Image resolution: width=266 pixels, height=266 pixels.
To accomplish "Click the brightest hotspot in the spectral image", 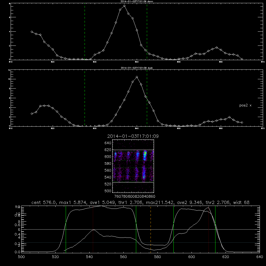I will 145,153.
